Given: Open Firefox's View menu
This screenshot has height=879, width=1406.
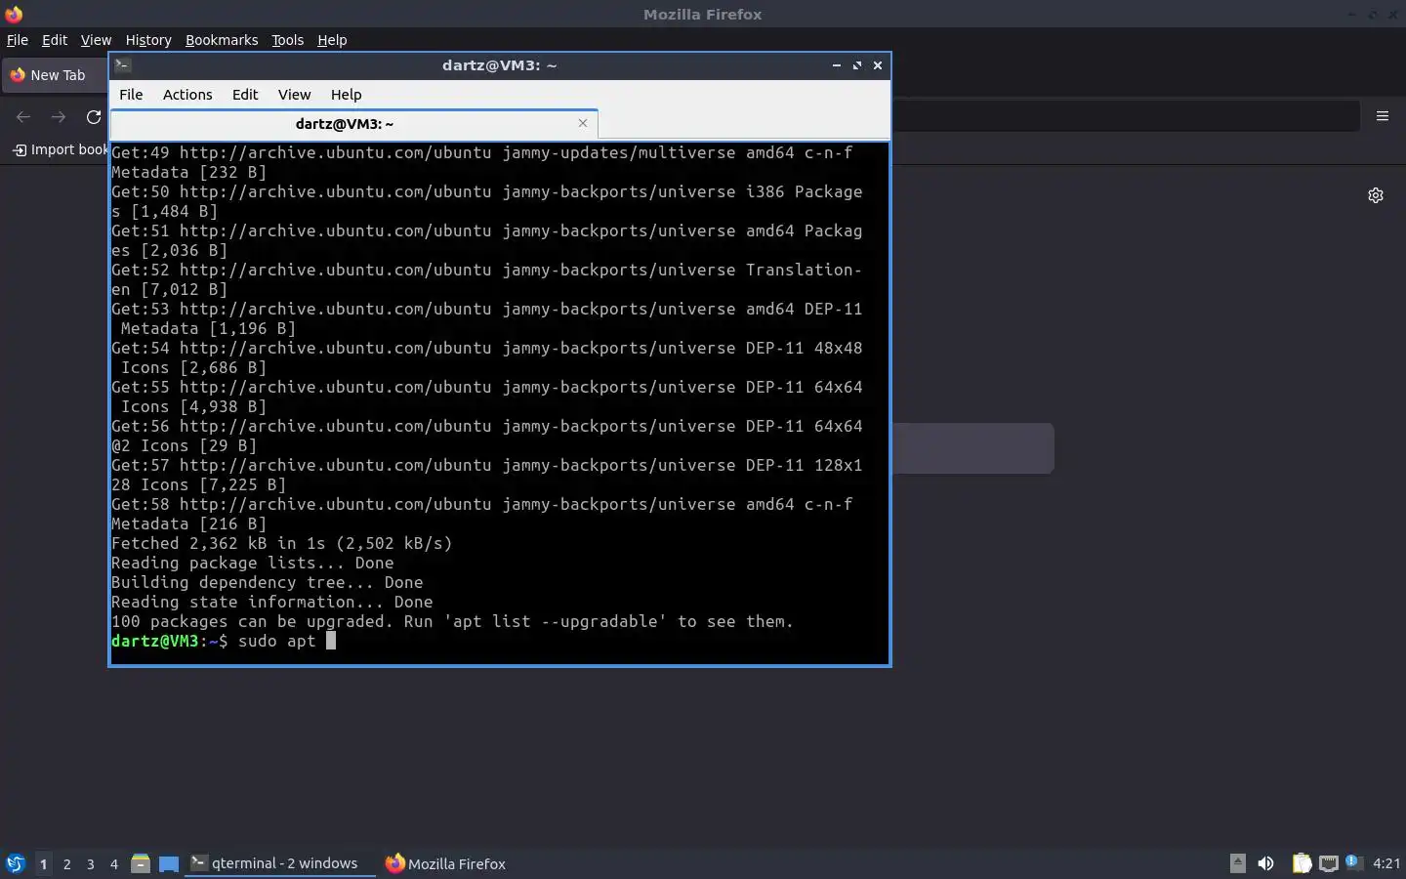Looking at the screenshot, I should point(96,40).
